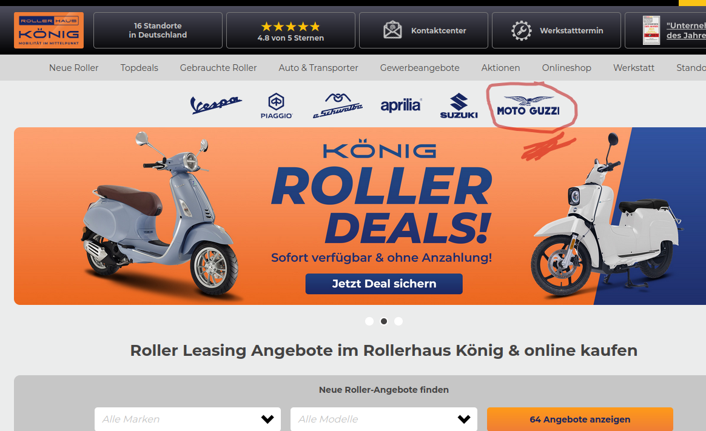The width and height of the screenshot is (706, 431).
Task: Open the Schwalbe brand logo
Action: coord(338,105)
